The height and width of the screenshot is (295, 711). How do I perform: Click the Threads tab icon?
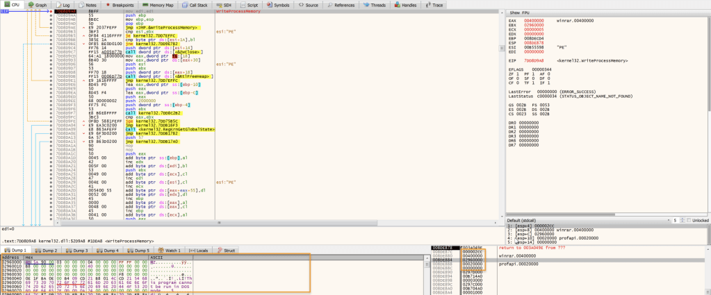point(366,5)
